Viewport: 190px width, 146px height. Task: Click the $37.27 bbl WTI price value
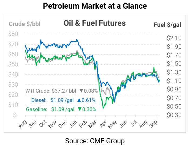click(x=64, y=91)
